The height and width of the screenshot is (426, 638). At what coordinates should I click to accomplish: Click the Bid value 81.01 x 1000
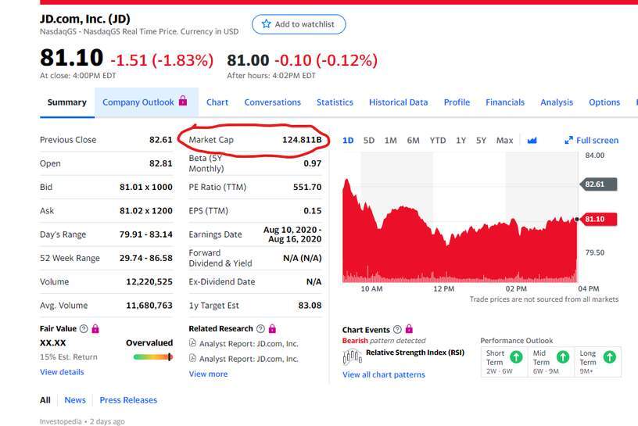[x=145, y=187]
